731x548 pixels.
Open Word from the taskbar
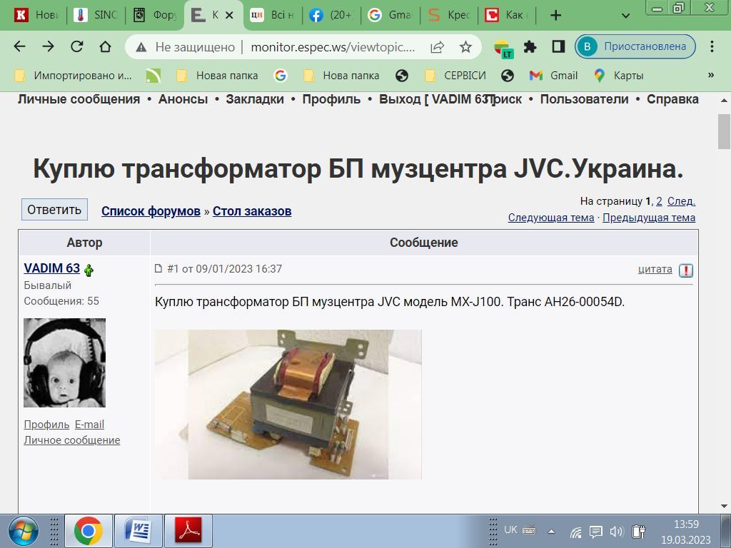[x=138, y=531]
